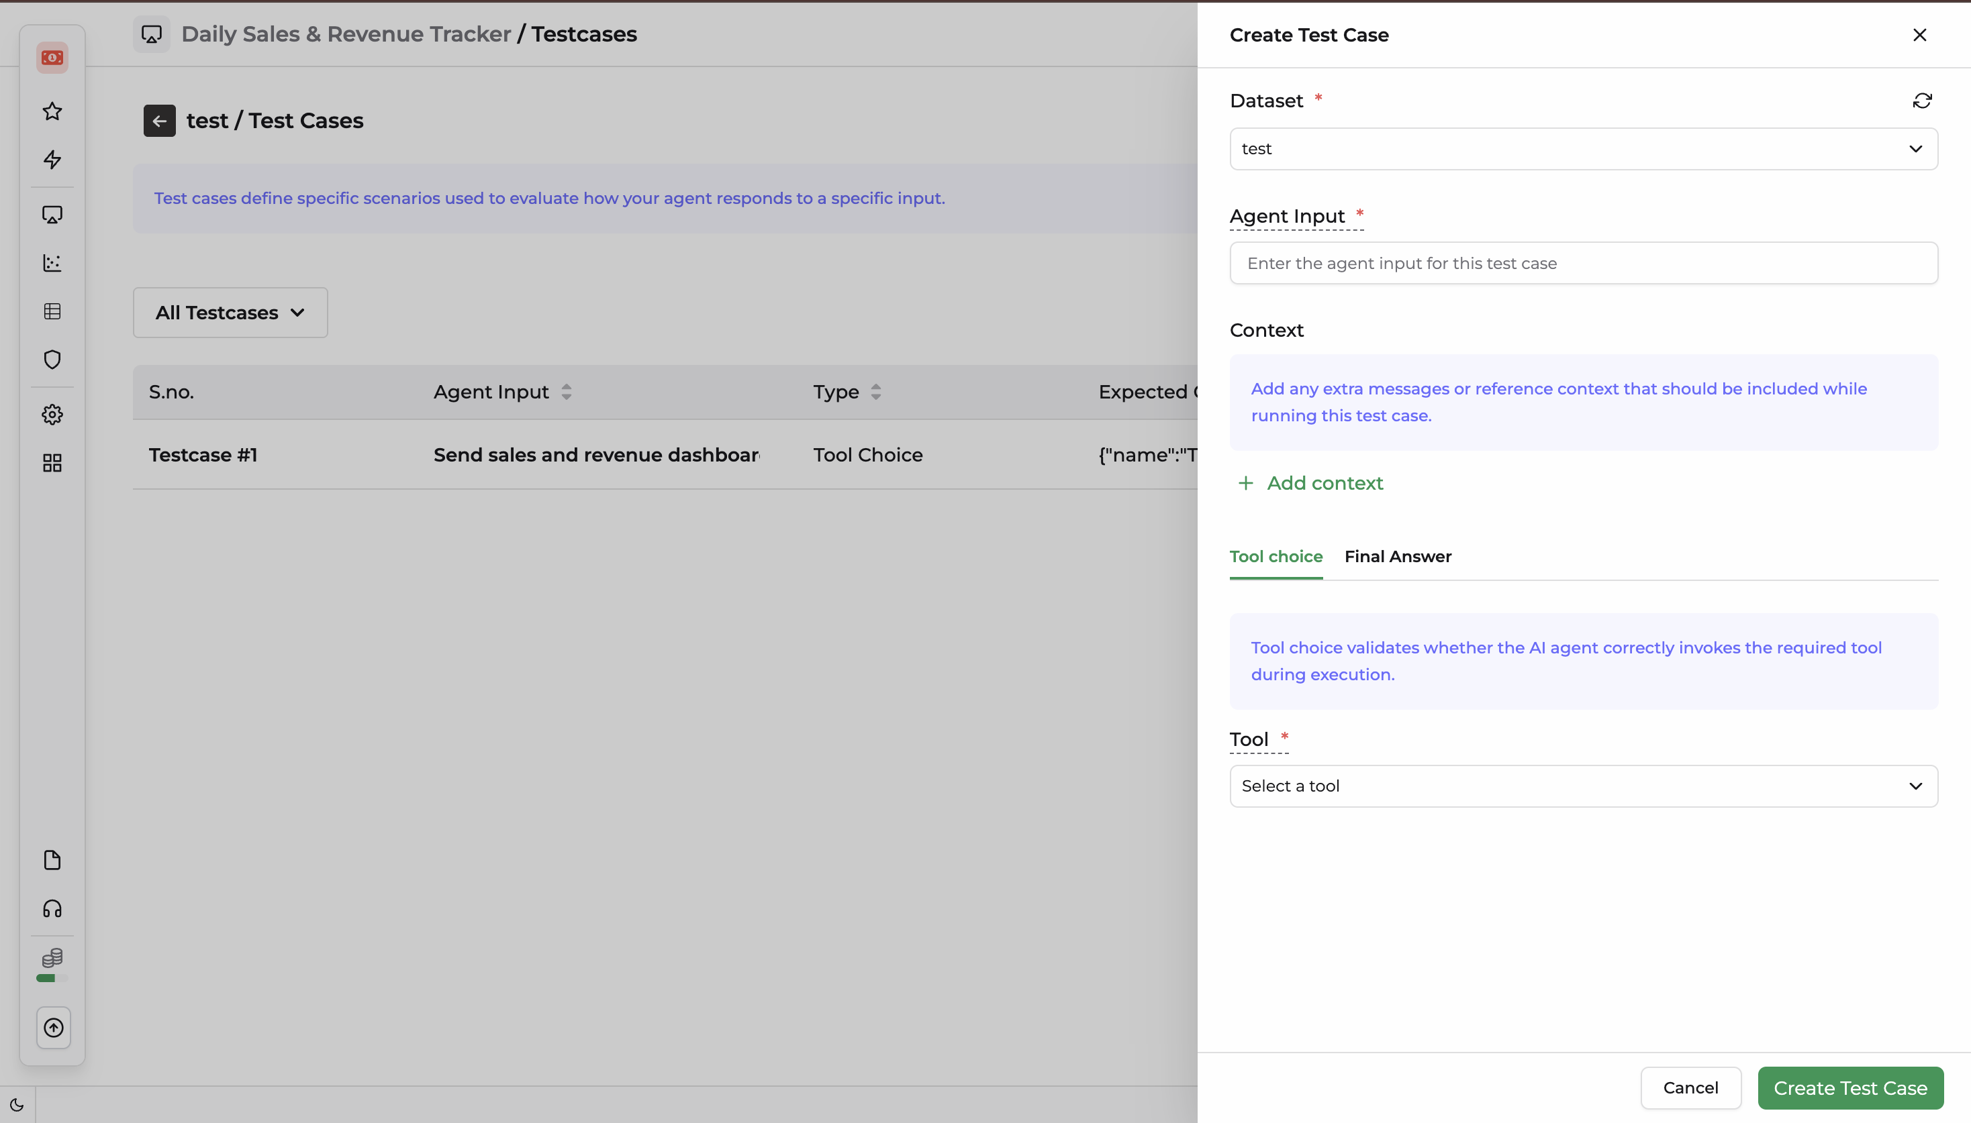The width and height of the screenshot is (1971, 1123).
Task: Go to Daily Sales & Revenue Tracker breadcrumb
Action: click(346, 35)
